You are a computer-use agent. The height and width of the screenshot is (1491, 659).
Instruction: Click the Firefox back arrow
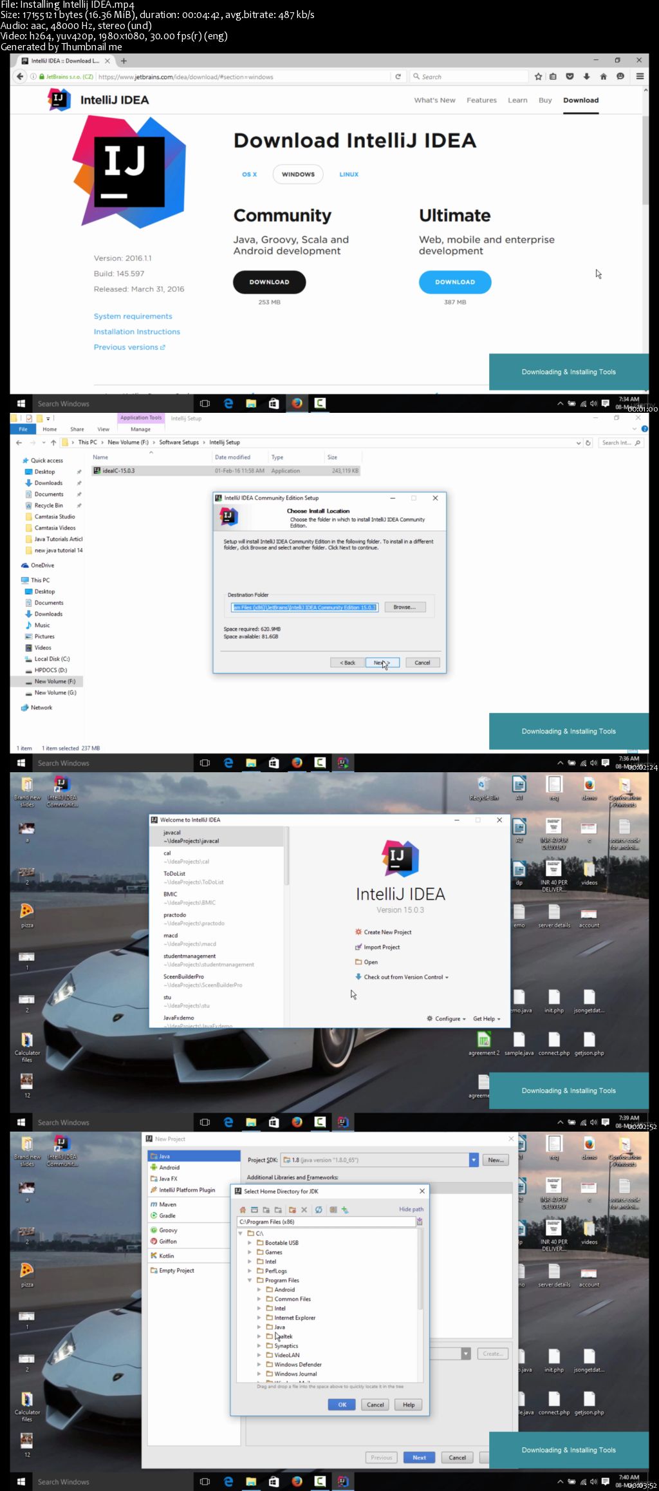pyautogui.click(x=20, y=77)
